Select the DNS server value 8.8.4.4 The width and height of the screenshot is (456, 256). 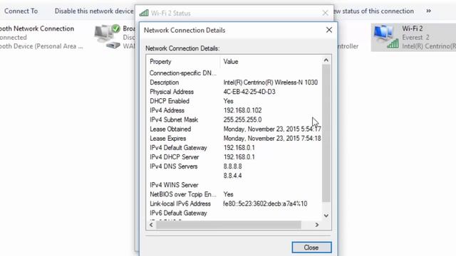pos(232,176)
